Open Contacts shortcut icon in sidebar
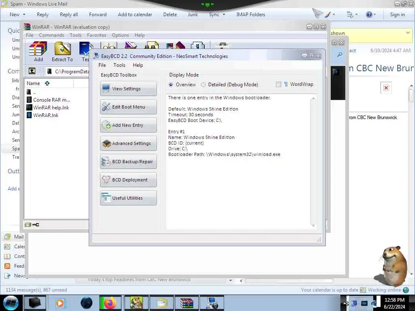Image resolution: width=415 pixels, height=311 pixels. click(7, 256)
